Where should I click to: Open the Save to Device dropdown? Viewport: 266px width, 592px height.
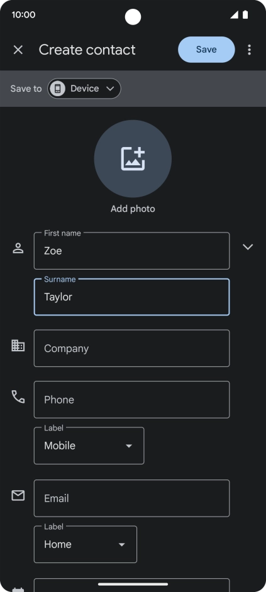84,89
